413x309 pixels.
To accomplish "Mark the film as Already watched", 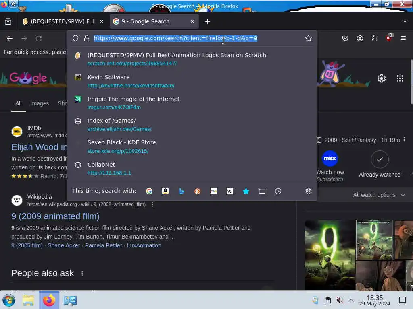I will pyautogui.click(x=380, y=164).
